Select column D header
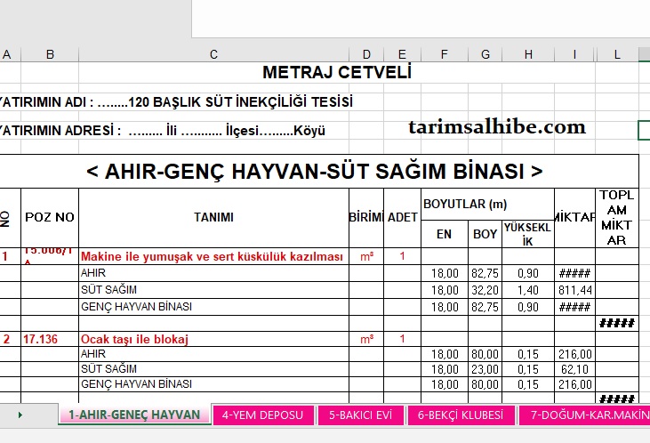This screenshot has width=650, height=443. pyautogui.click(x=366, y=54)
